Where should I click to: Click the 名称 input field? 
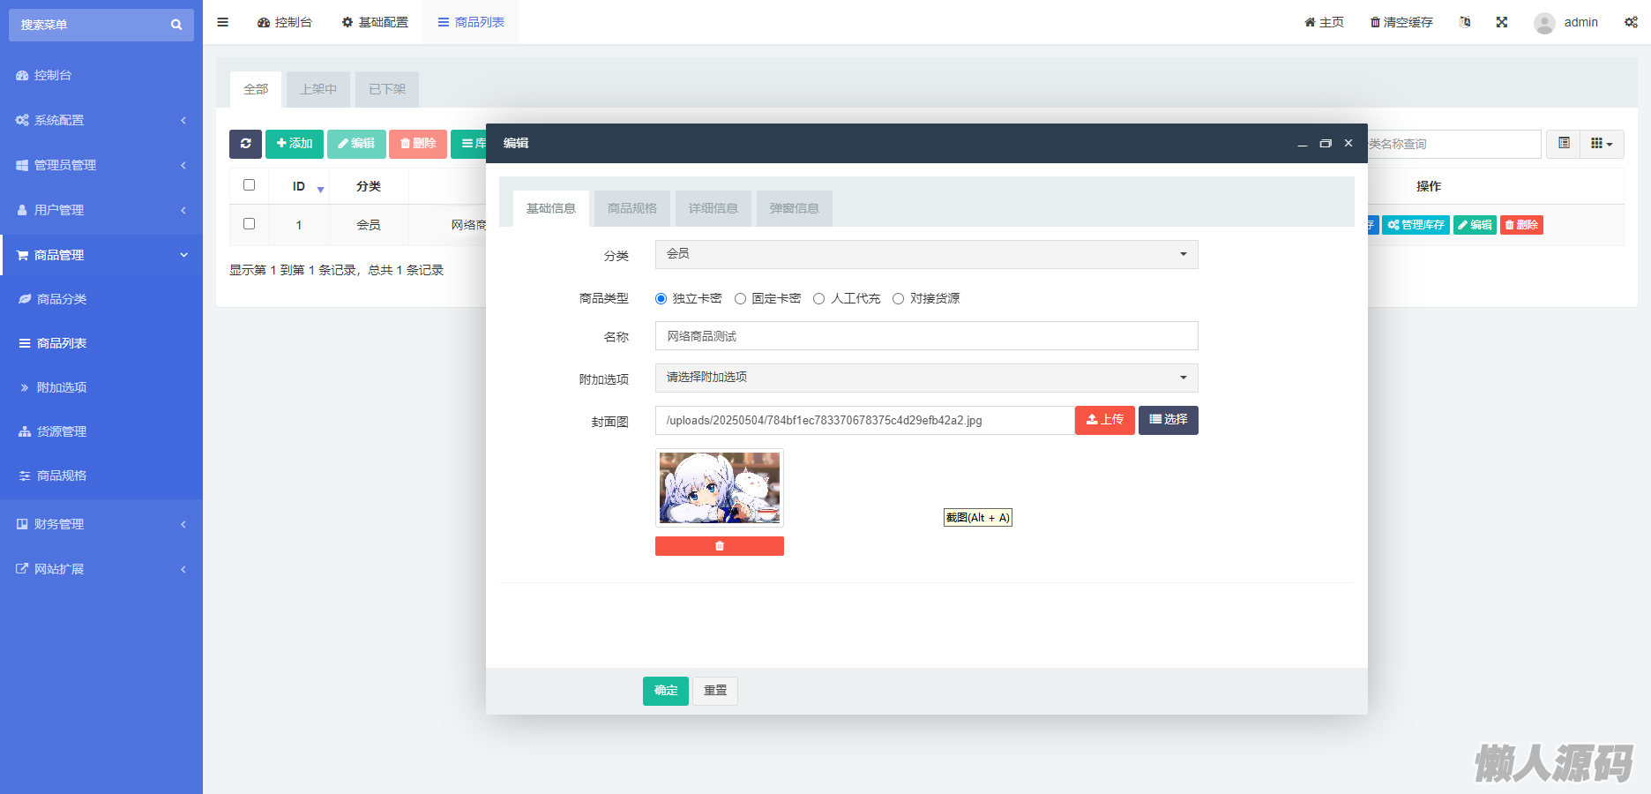click(926, 336)
